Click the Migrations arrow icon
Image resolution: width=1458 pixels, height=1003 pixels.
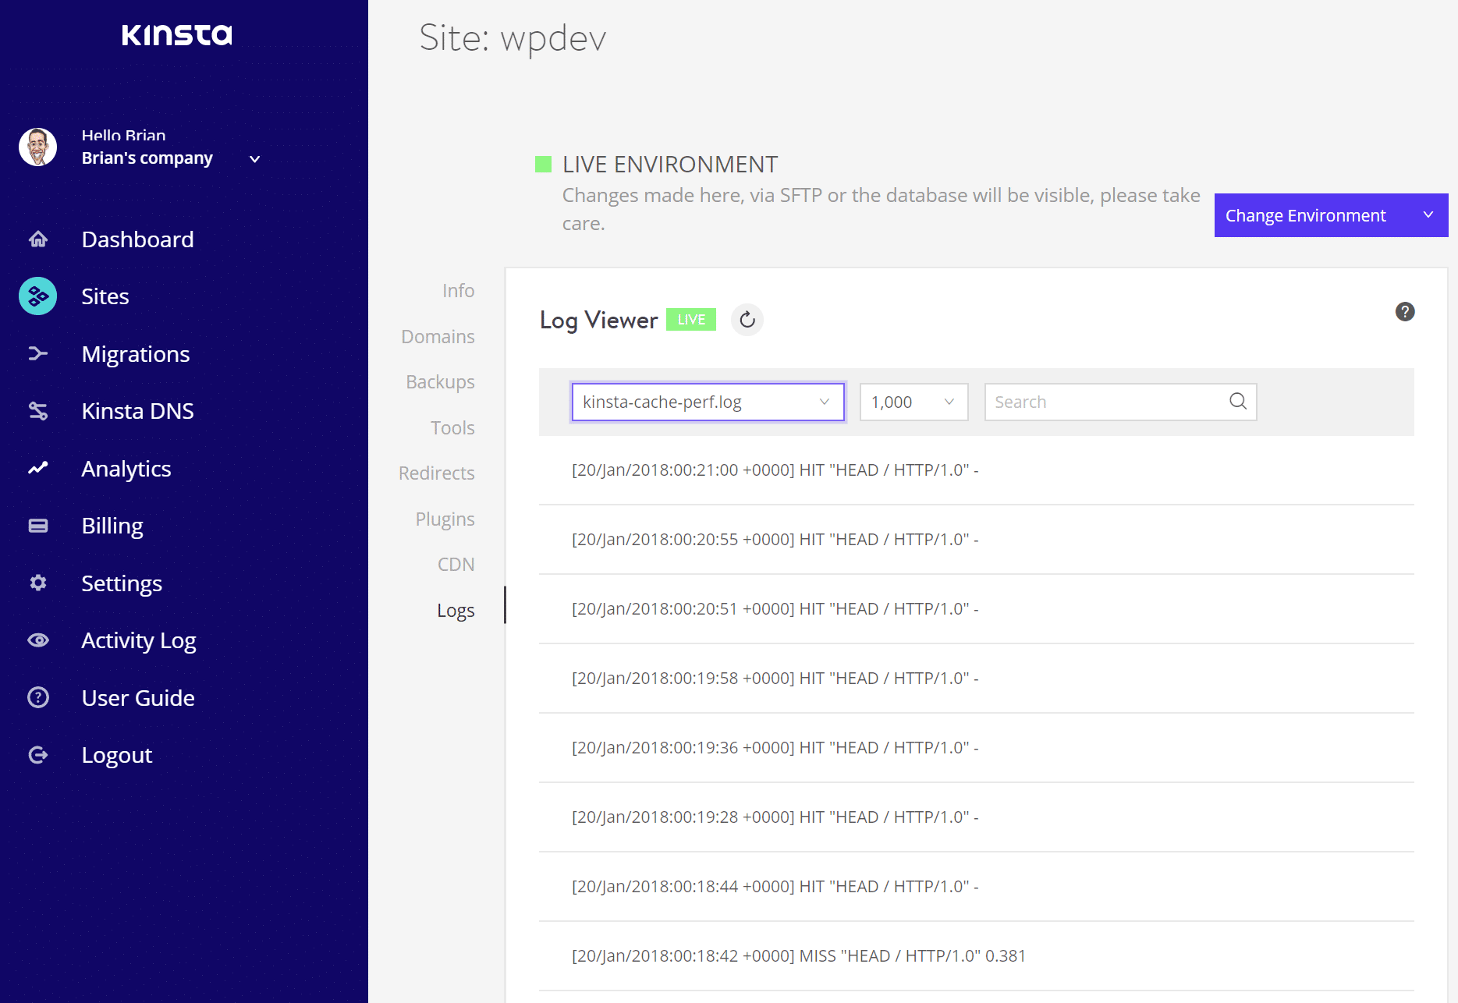38,354
